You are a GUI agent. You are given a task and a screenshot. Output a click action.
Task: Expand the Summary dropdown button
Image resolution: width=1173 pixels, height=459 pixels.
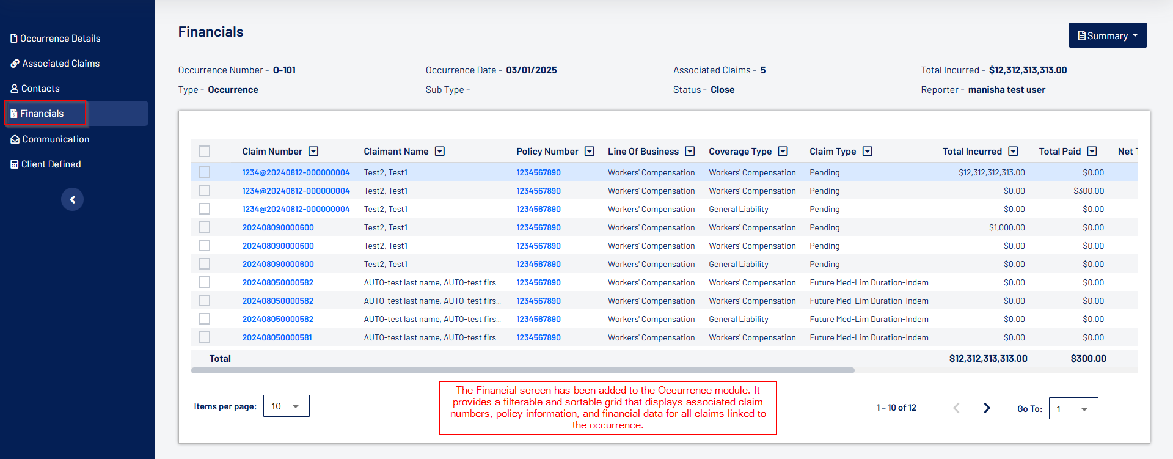pos(1107,35)
